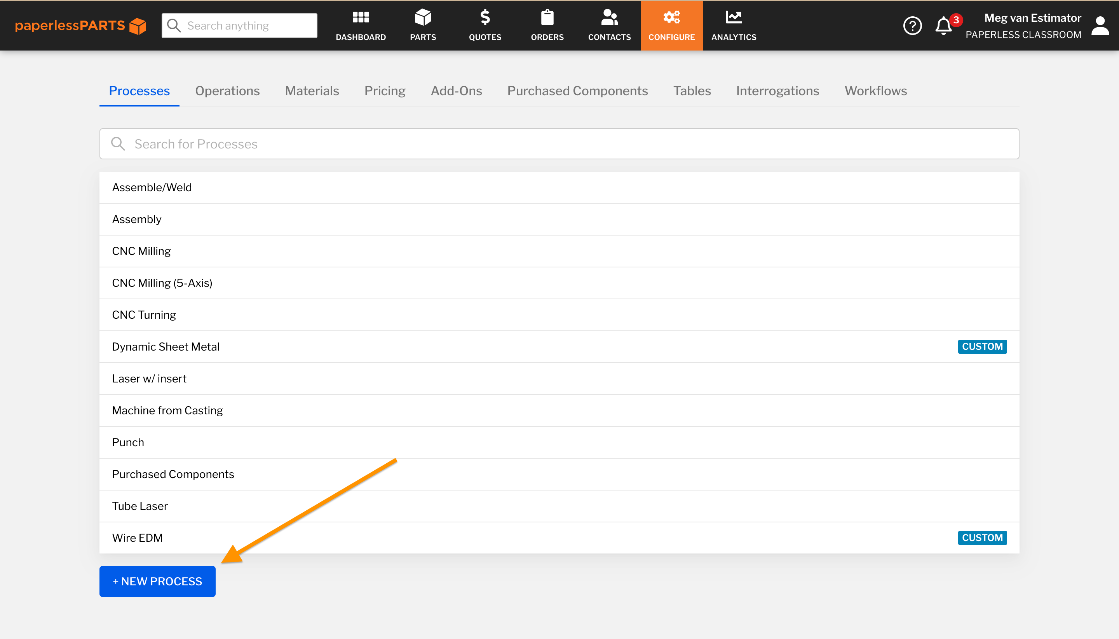Check notifications via the bell icon

(943, 26)
